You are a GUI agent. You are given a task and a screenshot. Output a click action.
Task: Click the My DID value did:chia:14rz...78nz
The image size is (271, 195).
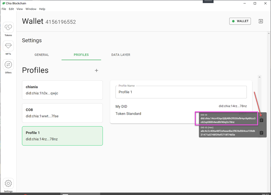233,106
